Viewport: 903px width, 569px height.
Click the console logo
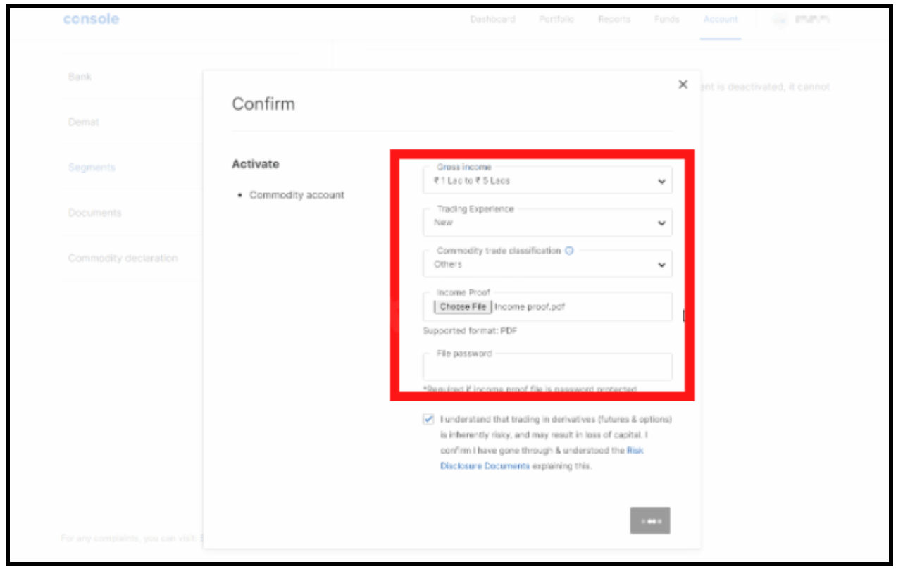pos(91,19)
